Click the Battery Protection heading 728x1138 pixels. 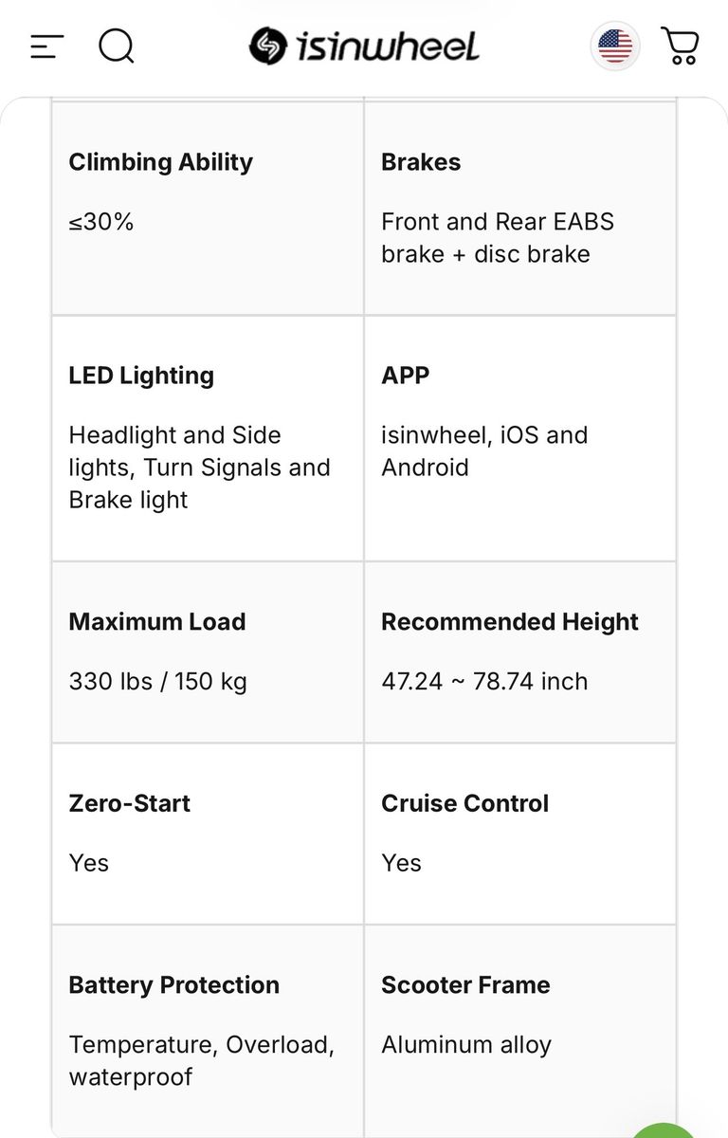point(173,985)
